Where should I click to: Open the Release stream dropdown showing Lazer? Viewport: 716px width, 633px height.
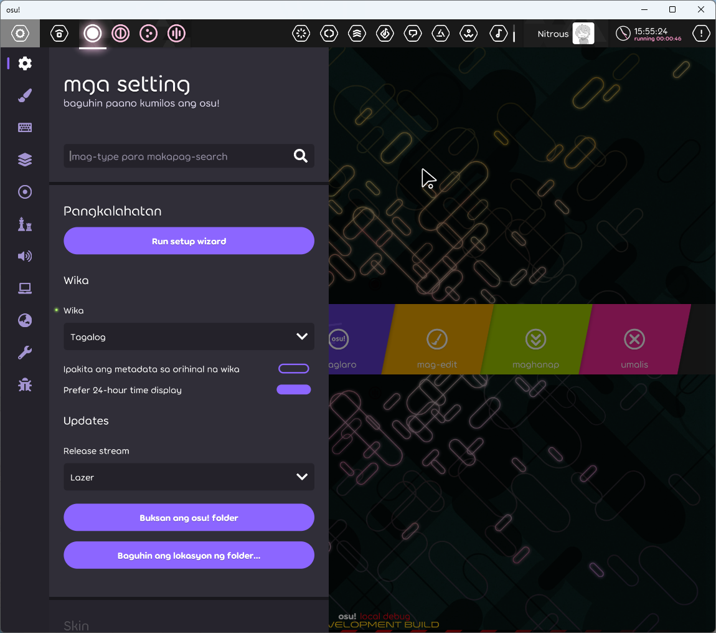(189, 477)
